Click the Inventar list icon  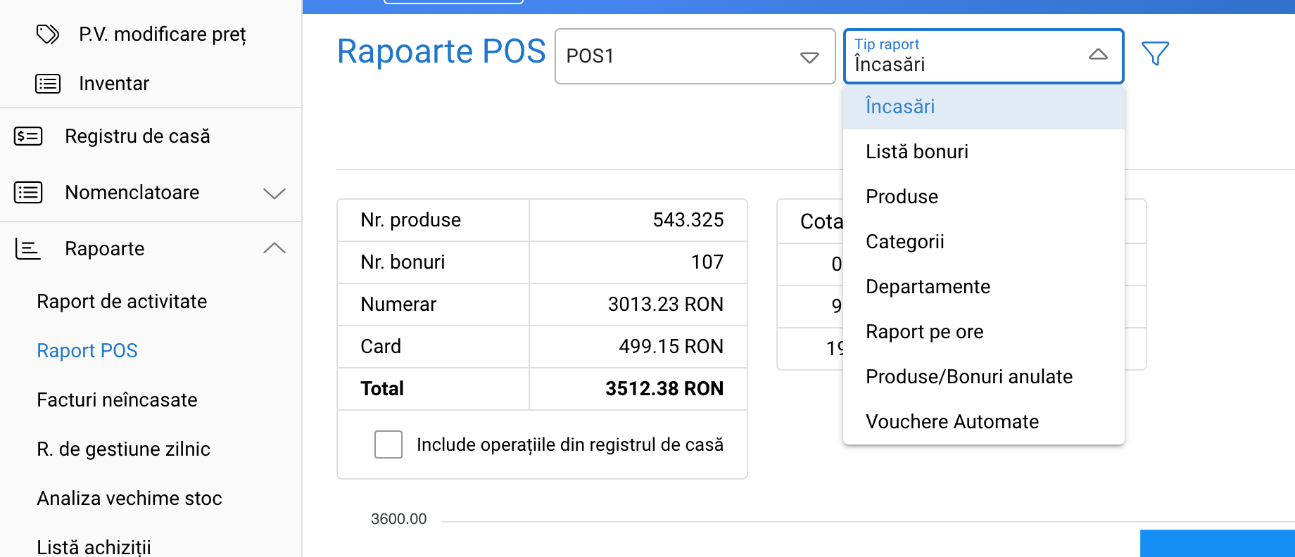tap(48, 84)
